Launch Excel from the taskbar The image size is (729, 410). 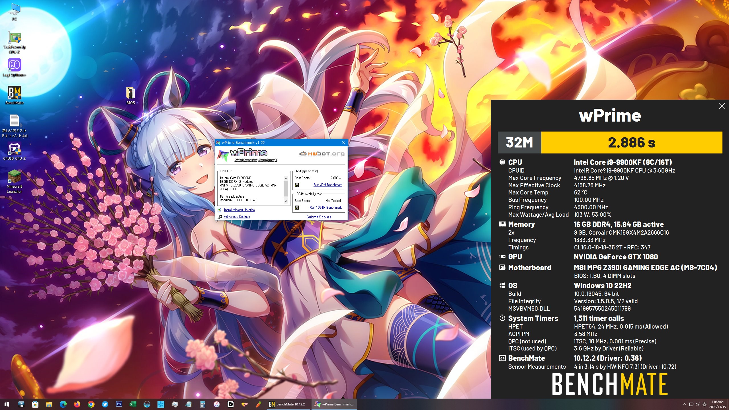pos(133,404)
